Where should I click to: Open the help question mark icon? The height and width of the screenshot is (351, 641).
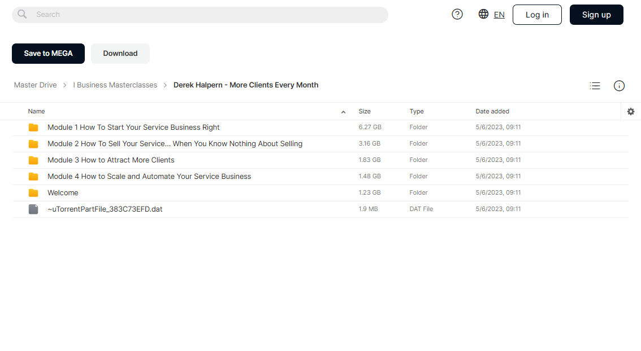tap(457, 14)
